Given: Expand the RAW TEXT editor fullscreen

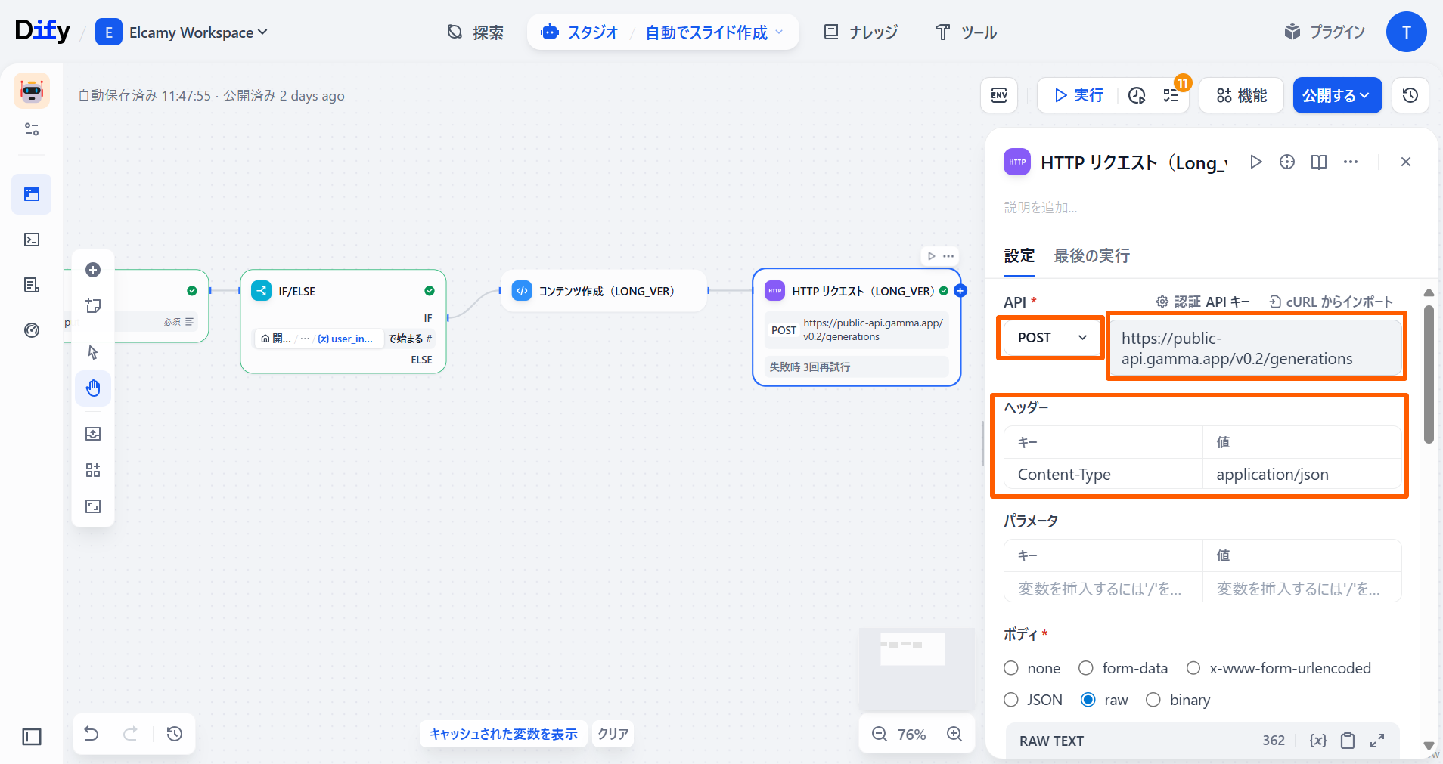Looking at the screenshot, I should 1377,741.
